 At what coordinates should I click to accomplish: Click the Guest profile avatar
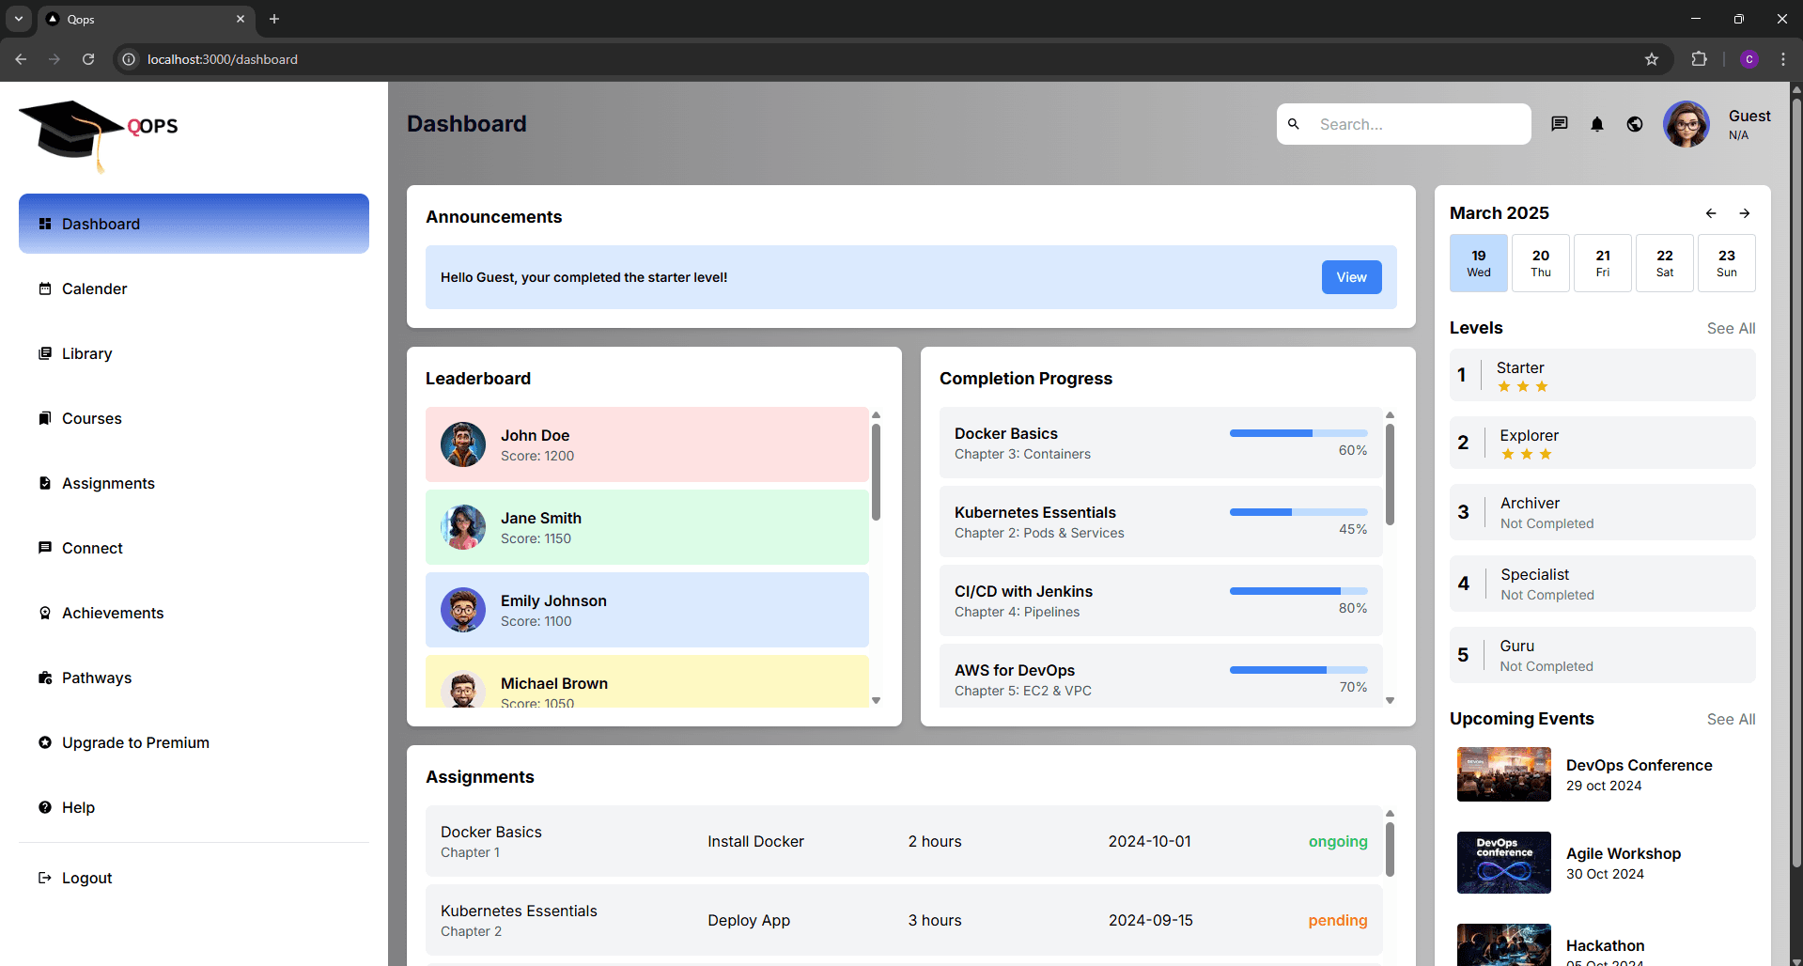[1686, 124]
